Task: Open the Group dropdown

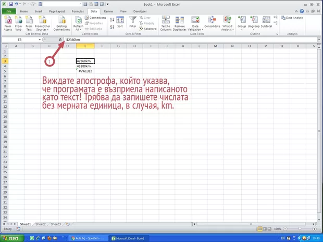Action: pos(242,28)
